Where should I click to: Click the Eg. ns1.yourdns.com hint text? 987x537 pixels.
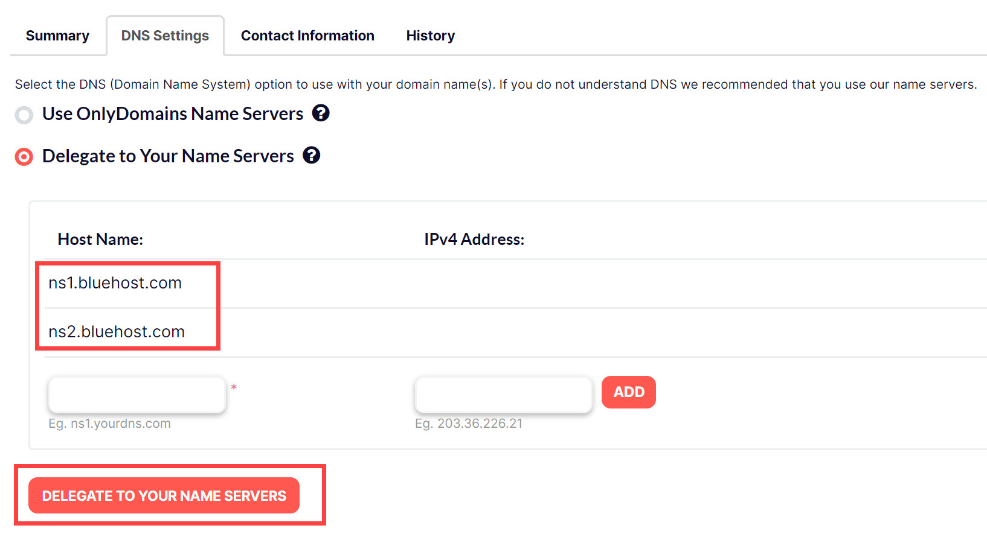(109, 424)
